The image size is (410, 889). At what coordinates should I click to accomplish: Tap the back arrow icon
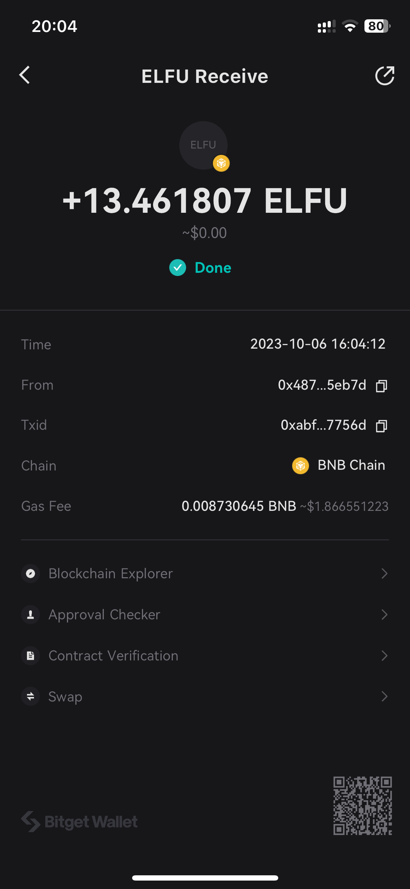25,75
